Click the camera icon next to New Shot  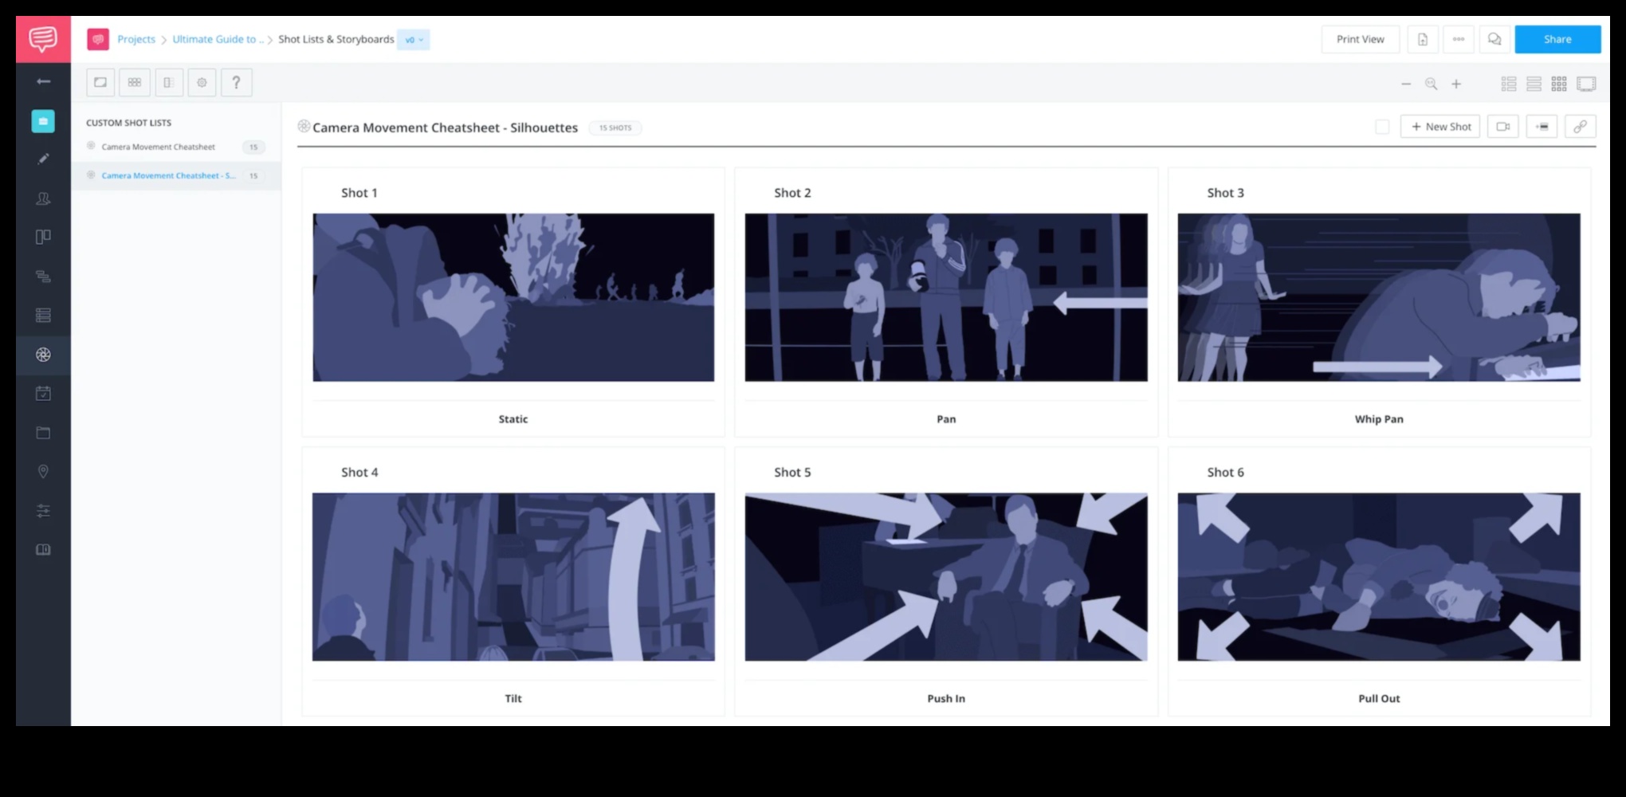[x=1503, y=127]
